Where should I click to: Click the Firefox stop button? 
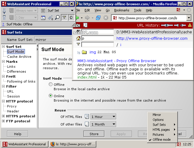tap(106, 18)
